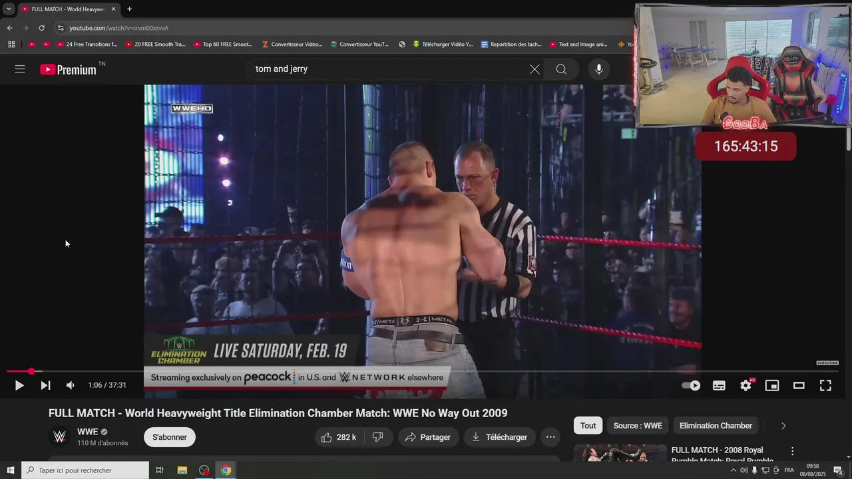Image resolution: width=852 pixels, height=479 pixels.
Task: Click the browser address bar URL
Action: (x=119, y=28)
